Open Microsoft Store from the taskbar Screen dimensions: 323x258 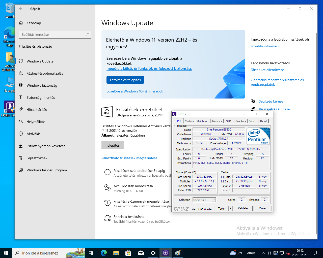click(128, 253)
